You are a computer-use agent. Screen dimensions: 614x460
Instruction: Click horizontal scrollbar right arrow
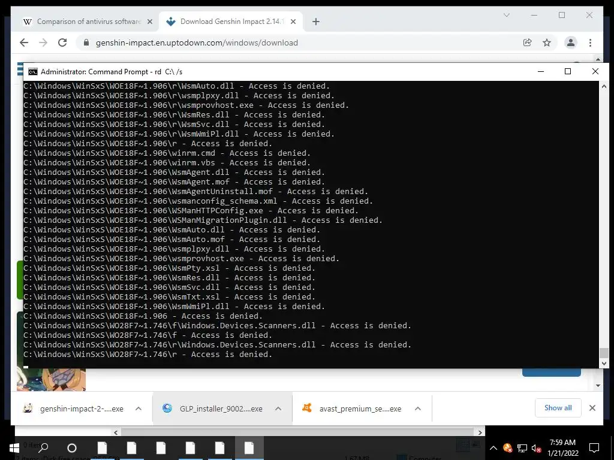tap(480, 432)
